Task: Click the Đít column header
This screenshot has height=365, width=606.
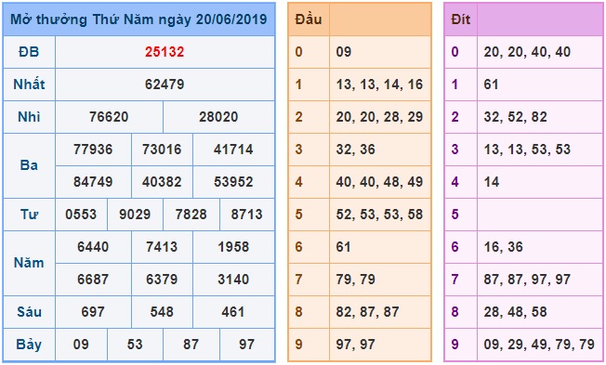Action: tap(460, 20)
